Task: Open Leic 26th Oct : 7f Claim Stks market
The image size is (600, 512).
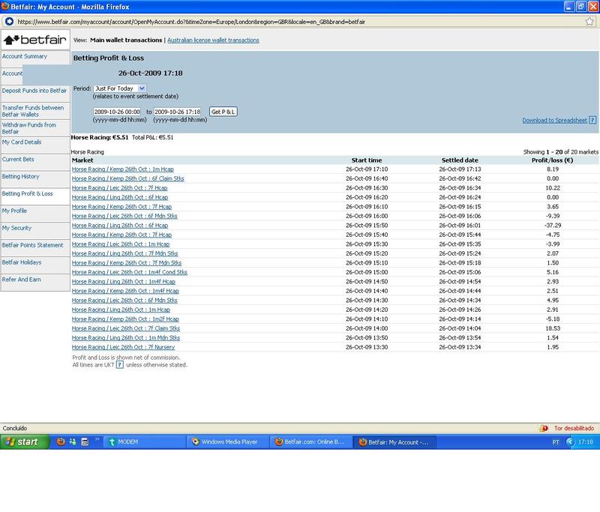Action: (126, 328)
